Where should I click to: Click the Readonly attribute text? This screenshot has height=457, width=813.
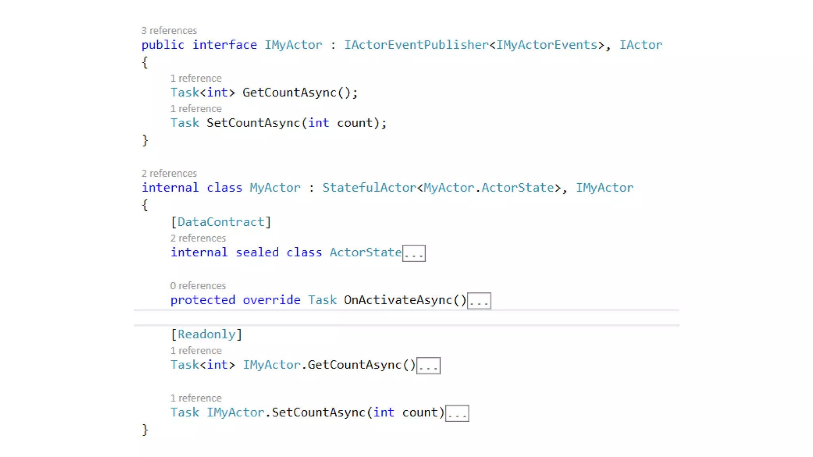click(x=206, y=334)
